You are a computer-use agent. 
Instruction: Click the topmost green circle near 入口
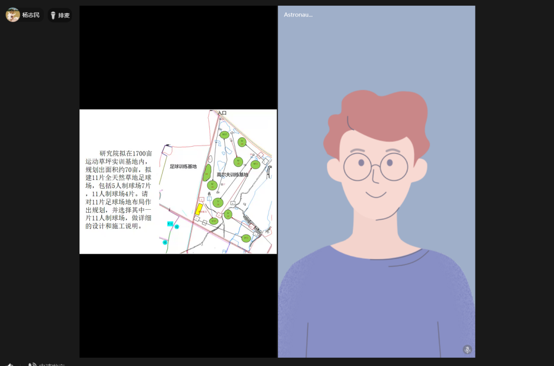[225, 135]
